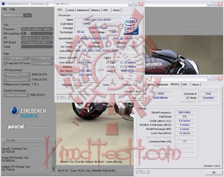
Task: Minimize the CPU-Z memory window
Action: coord(209,78)
